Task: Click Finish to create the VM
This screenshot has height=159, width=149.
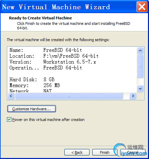Action: tap(105, 152)
